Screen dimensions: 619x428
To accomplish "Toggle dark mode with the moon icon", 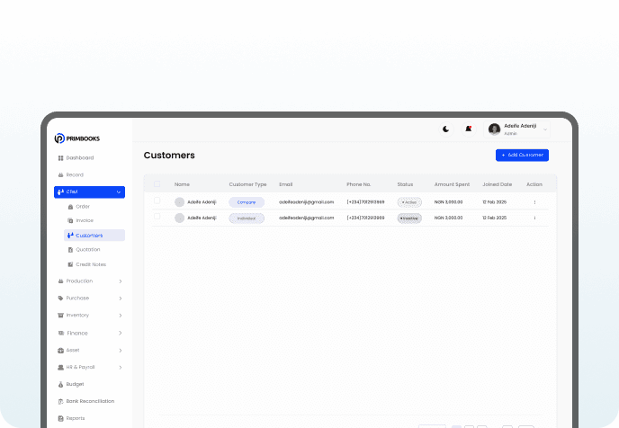I will tap(446, 129).
